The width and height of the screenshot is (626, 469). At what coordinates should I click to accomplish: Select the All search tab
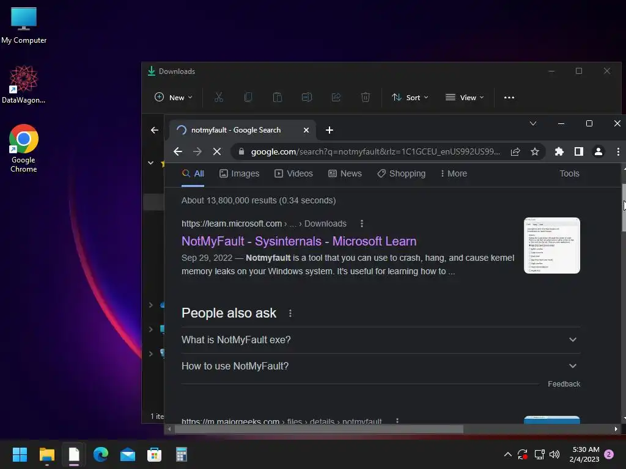[193, 173]
